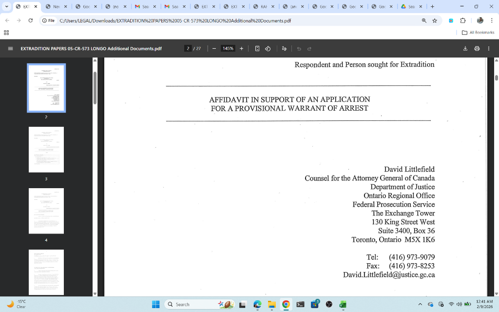Screen dimensions: 499x312
Task: Enable the Draw annotation tool
Action: click(284, 49)
